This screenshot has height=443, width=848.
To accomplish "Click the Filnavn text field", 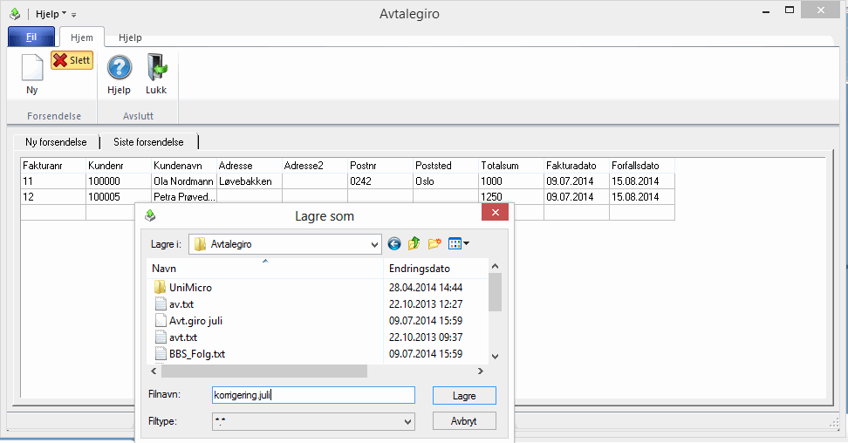I will (313, 395).
